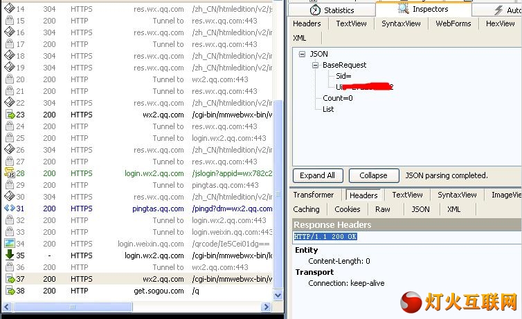
Task: Click the diamond icon of session 30
Action: (9, 196)
